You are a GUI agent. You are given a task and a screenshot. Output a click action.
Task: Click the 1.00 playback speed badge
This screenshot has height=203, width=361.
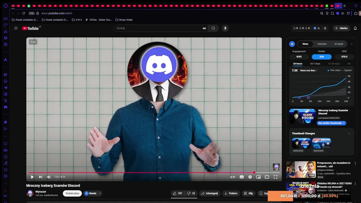(x=33, y=42)
